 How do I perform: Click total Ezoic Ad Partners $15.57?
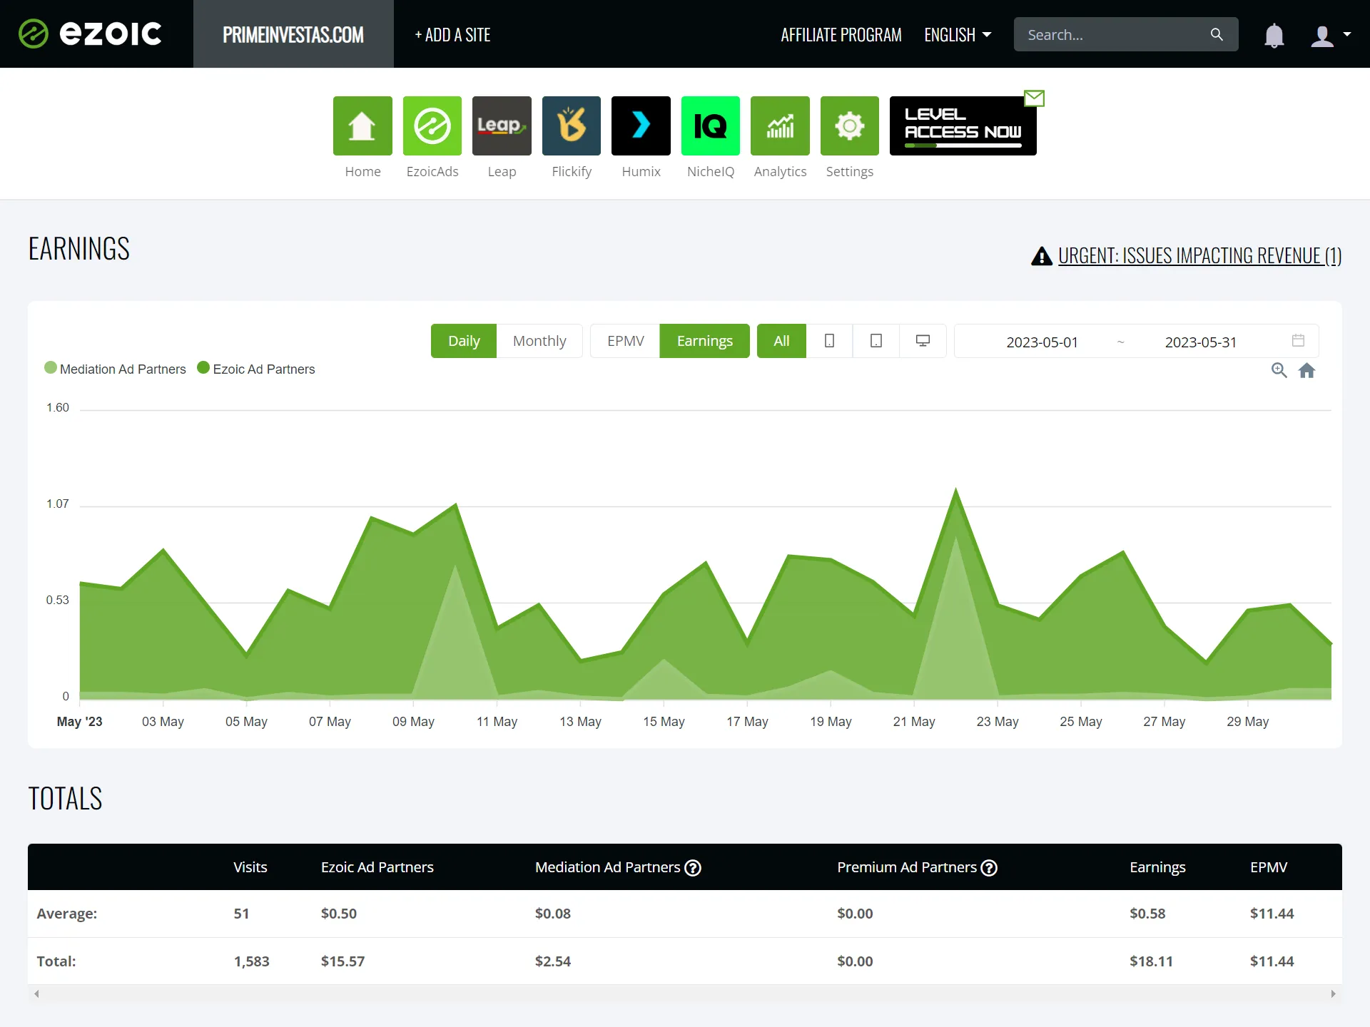coord(342,961)
